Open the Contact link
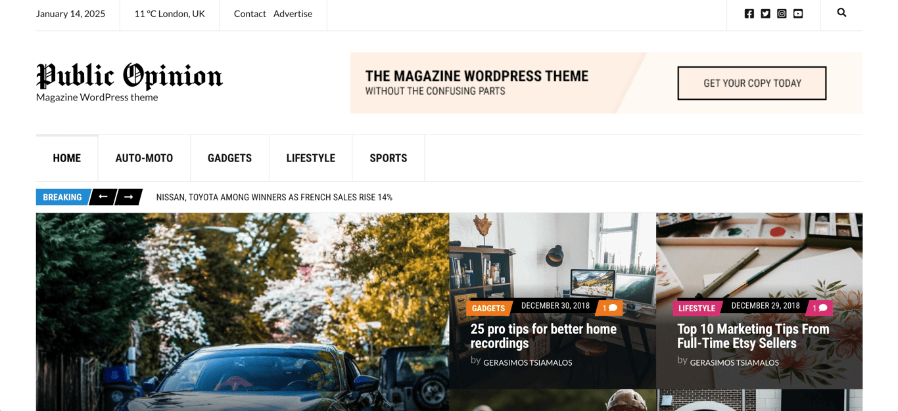 250,14
